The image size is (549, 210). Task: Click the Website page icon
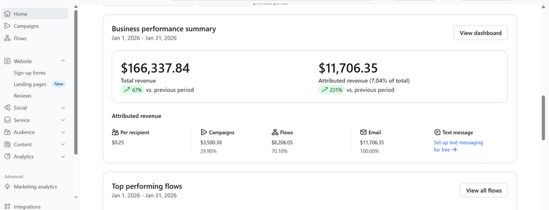point(7,61)
